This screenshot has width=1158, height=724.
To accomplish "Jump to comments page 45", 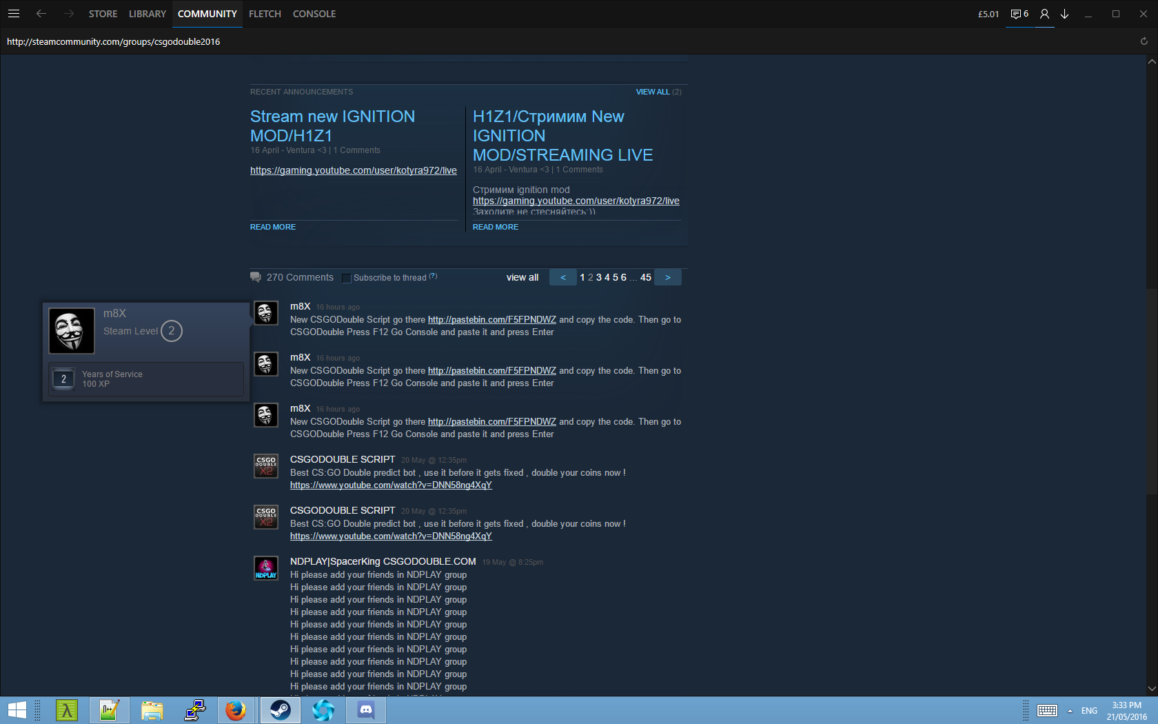I will point(646,277).
